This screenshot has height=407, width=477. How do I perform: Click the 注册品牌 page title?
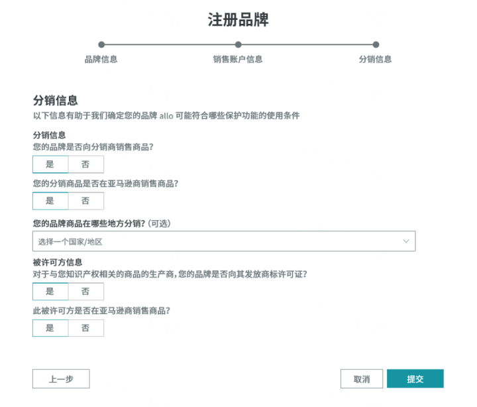[238, 19]
